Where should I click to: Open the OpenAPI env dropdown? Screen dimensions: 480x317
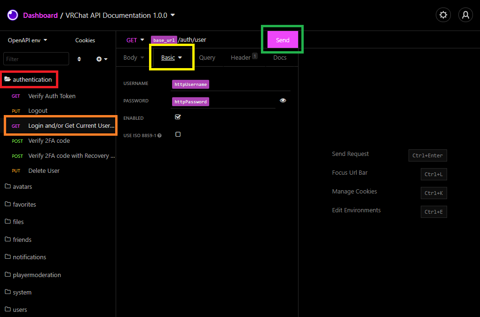(x=27, y=40)
